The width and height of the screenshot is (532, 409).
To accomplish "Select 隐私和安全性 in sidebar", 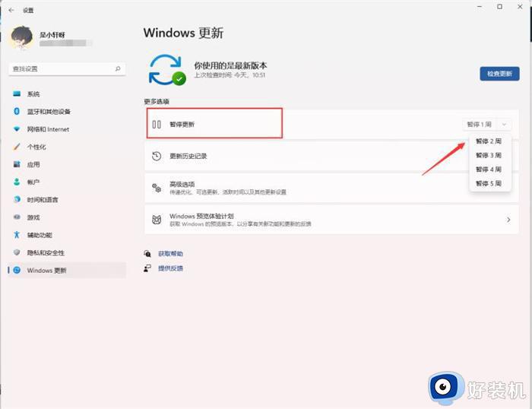I will tap(67, 253).
